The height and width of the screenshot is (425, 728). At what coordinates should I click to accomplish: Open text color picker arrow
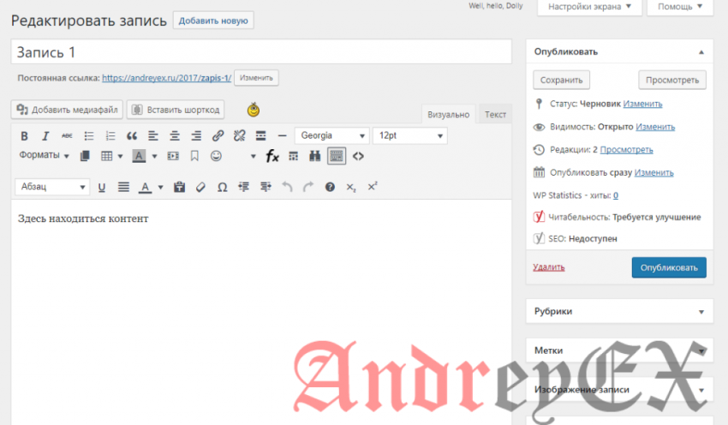pos(161,187)
